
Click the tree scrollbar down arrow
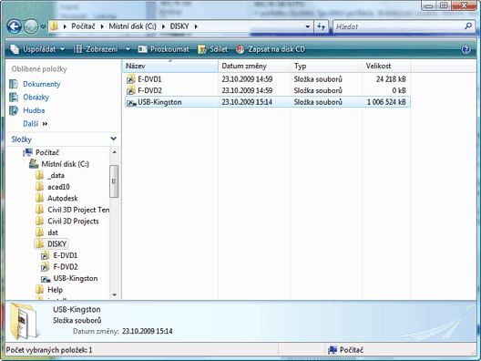(115, 295)
